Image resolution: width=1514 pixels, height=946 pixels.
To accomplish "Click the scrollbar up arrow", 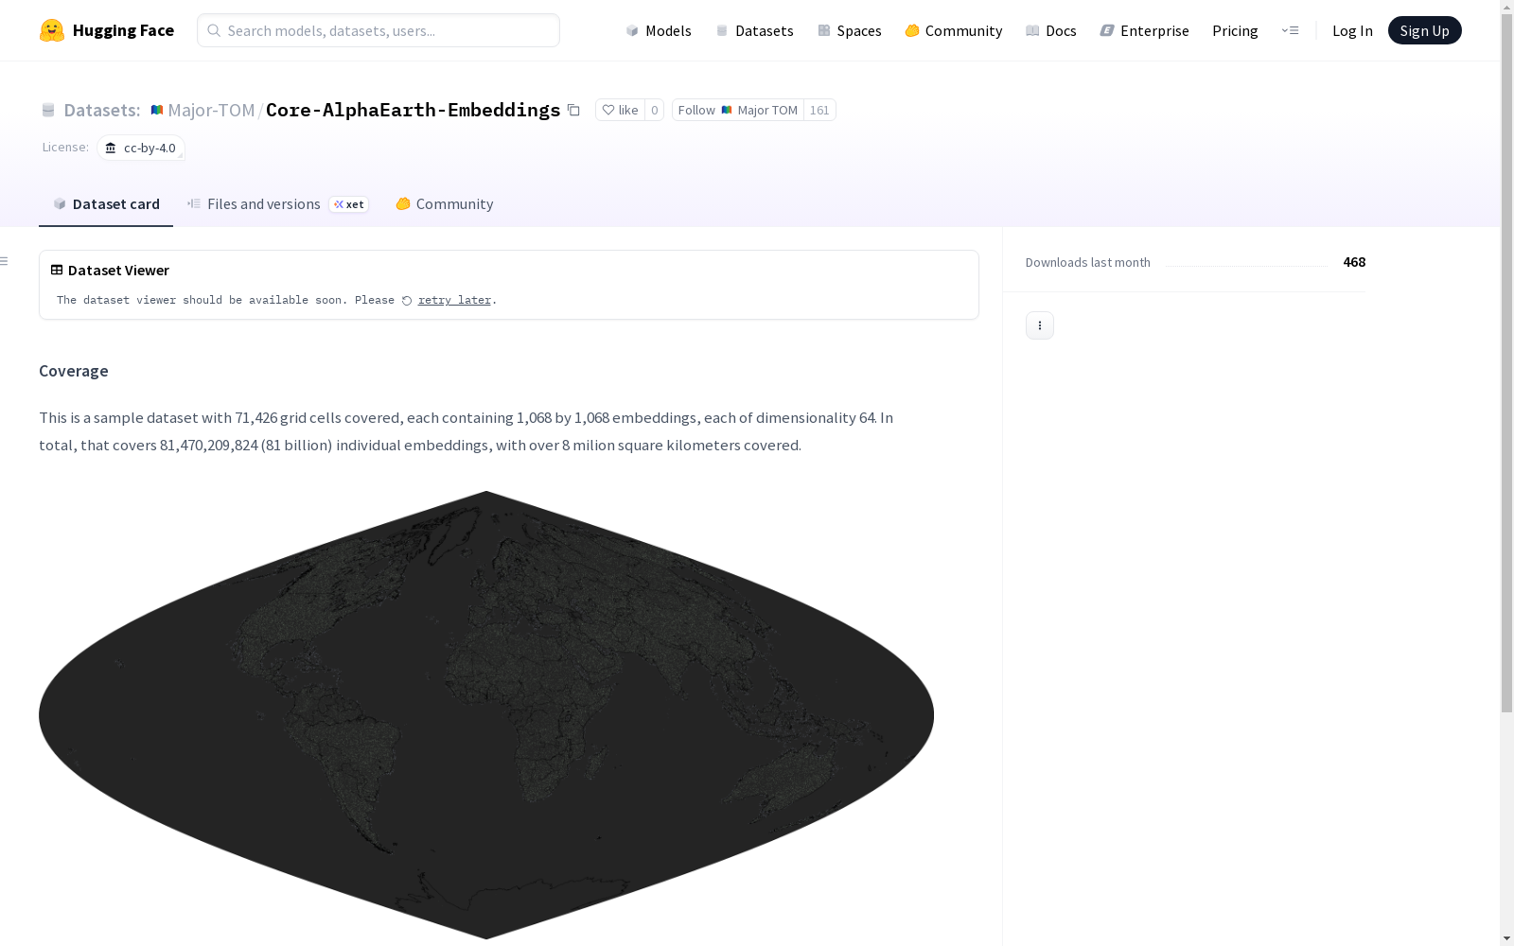I will tap(1506, 7).
